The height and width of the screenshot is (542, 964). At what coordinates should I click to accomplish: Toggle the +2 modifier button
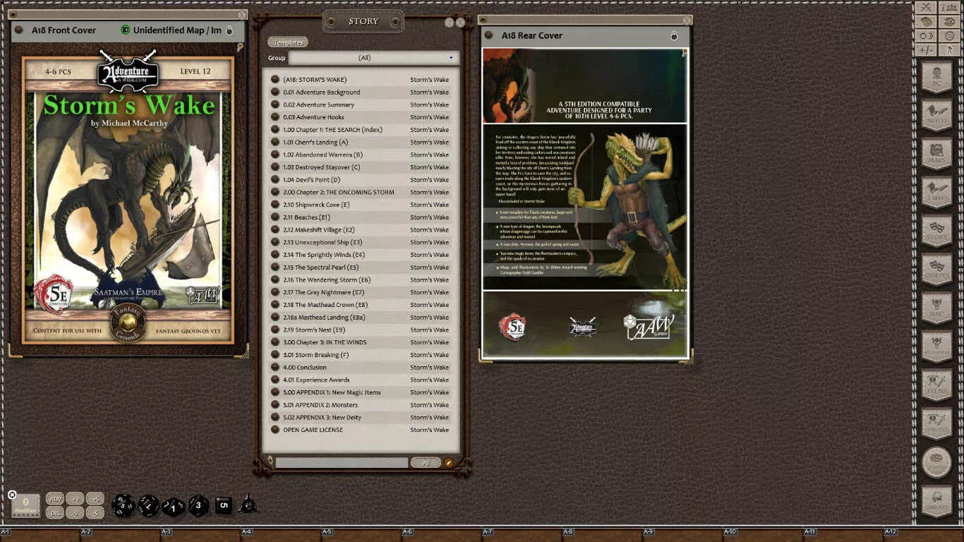pos(76,499)
